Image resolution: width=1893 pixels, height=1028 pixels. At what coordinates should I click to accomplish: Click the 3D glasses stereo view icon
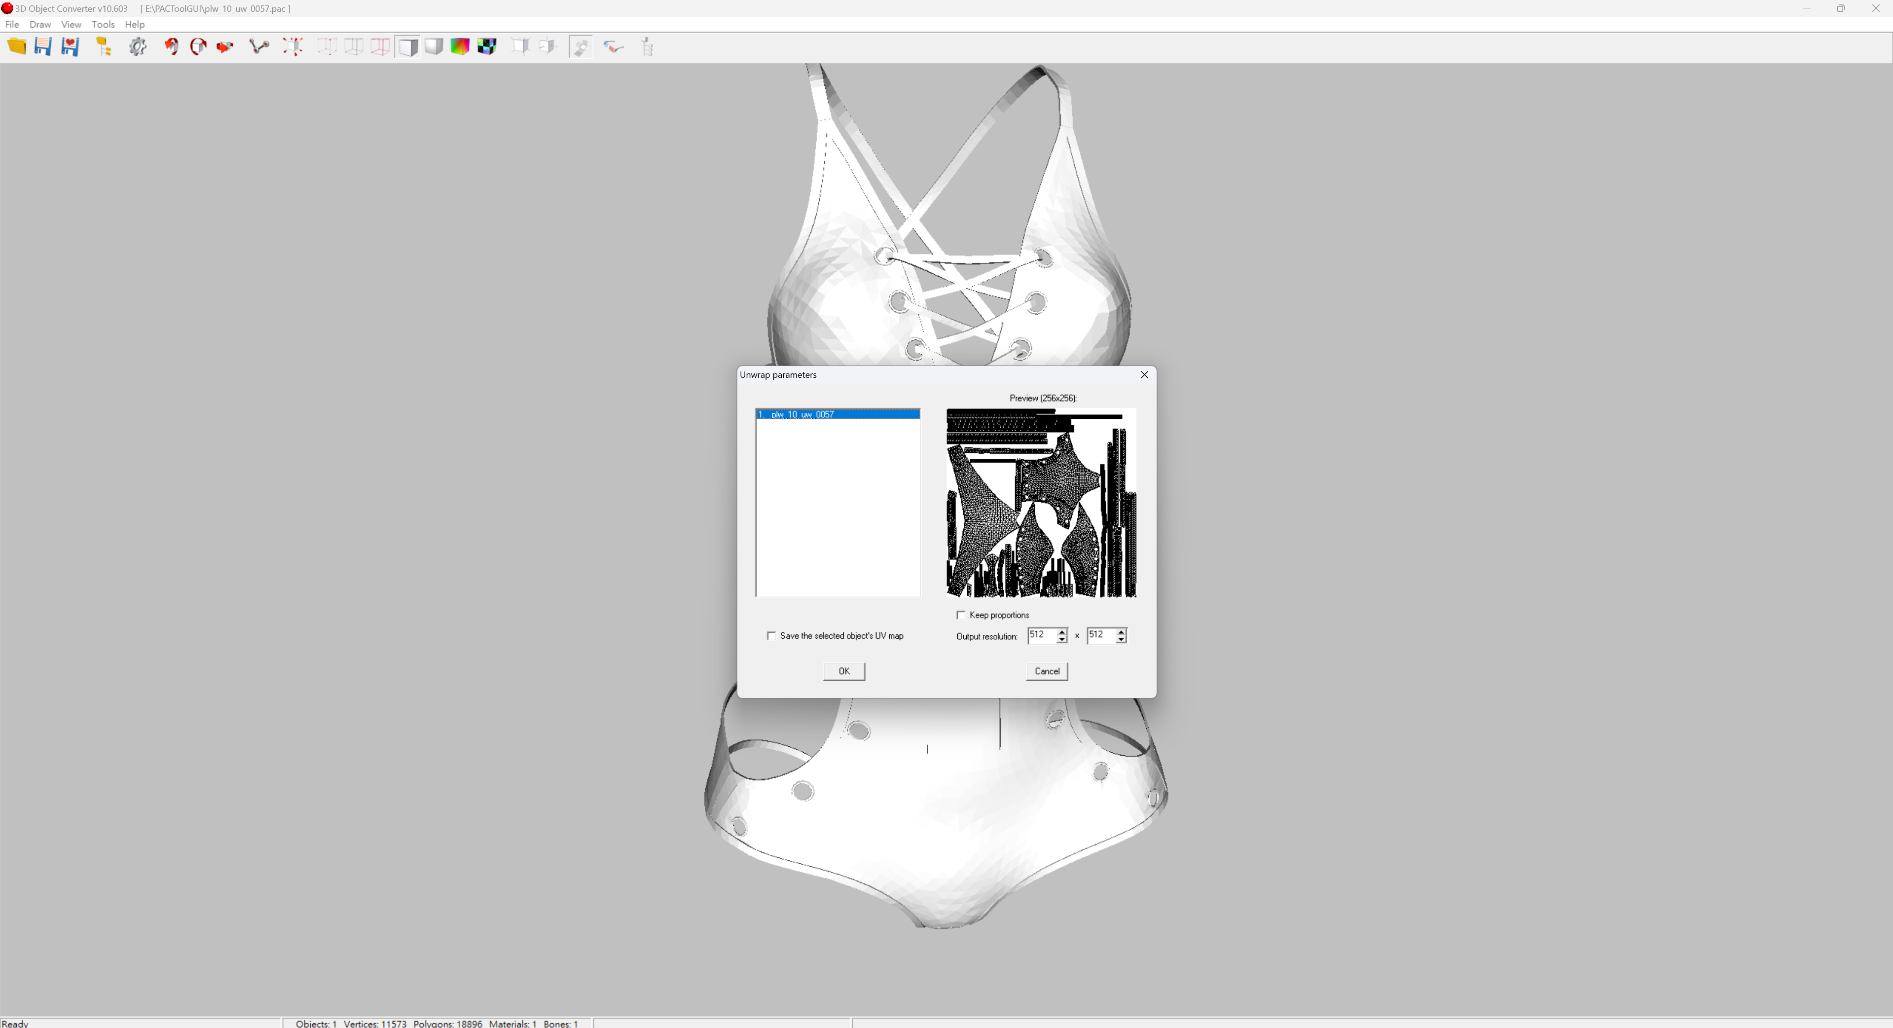[x=613, y=46]
